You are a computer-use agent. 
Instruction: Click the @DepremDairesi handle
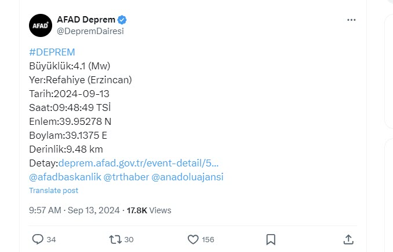[x=90, y=31]
